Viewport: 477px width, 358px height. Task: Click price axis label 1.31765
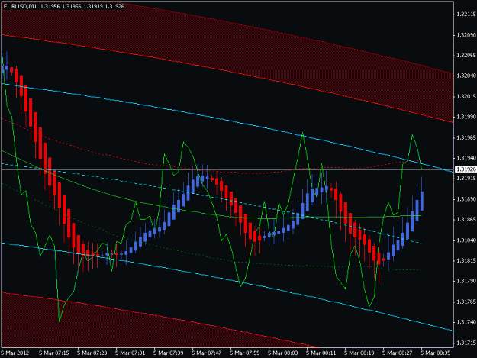(x=466, y=302)
